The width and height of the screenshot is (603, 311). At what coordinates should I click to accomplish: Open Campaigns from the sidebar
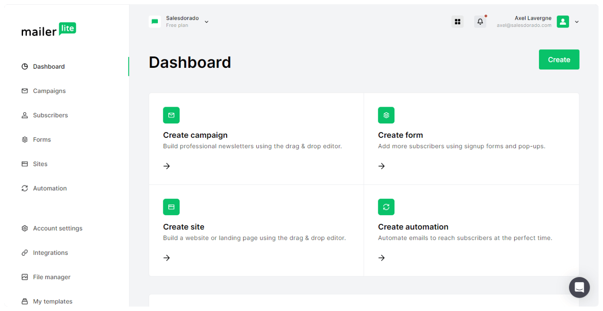click(49, 91)
